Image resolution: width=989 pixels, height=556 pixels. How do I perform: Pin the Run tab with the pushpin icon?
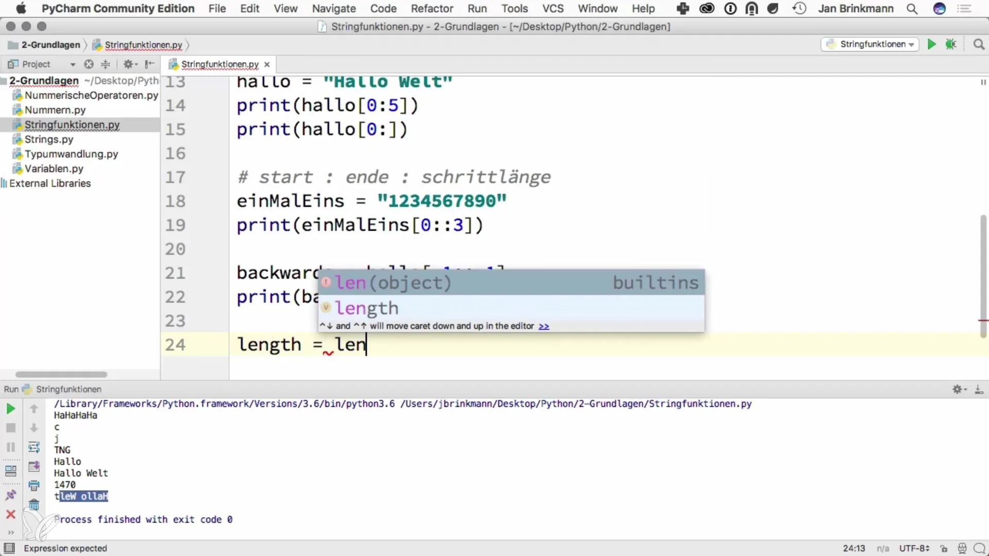(x=10, y=495)
